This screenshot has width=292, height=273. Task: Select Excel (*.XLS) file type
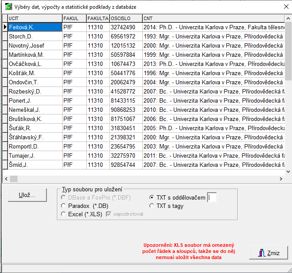pos(64,214)
